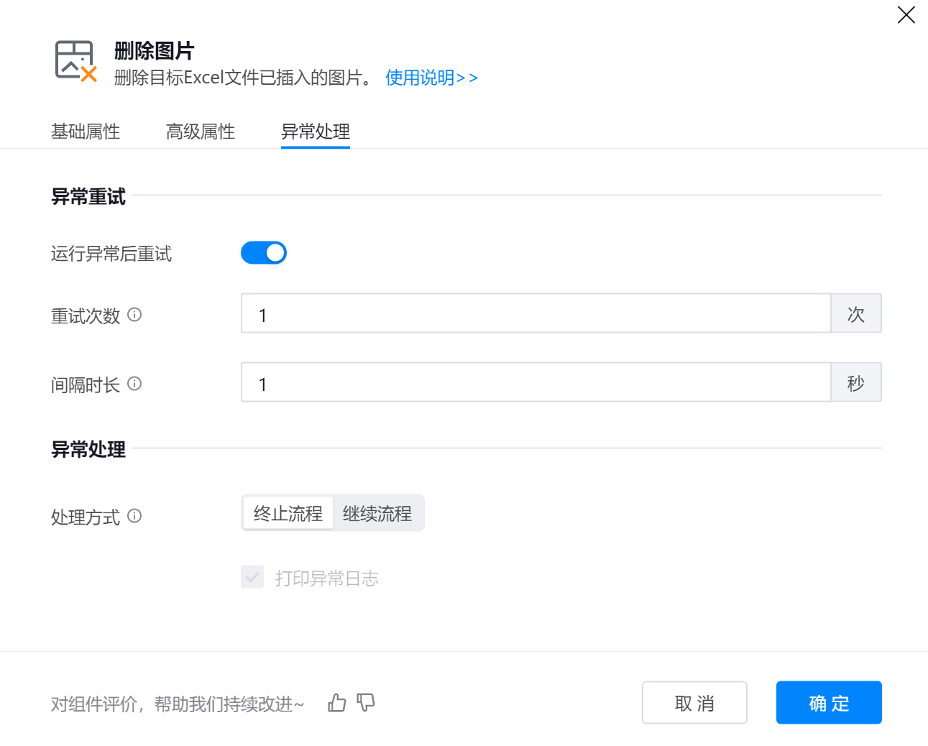The height and width of the screenshot is (746, 928).
Task: Toggle the 运行异常后重试 switch
Action: (264, 253)
